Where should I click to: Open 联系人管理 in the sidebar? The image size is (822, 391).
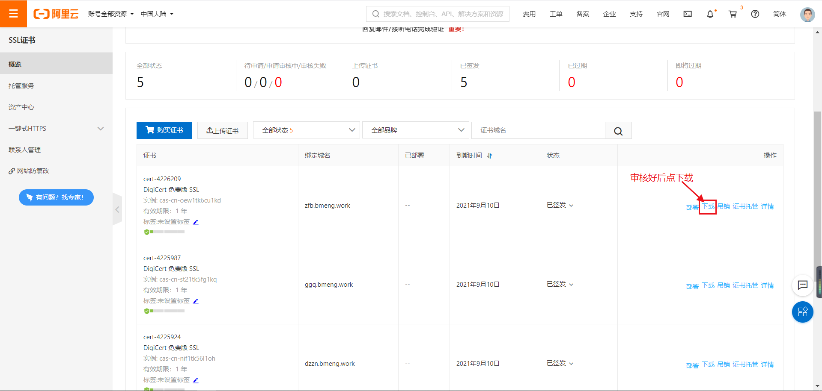click(x=25, y=150)
